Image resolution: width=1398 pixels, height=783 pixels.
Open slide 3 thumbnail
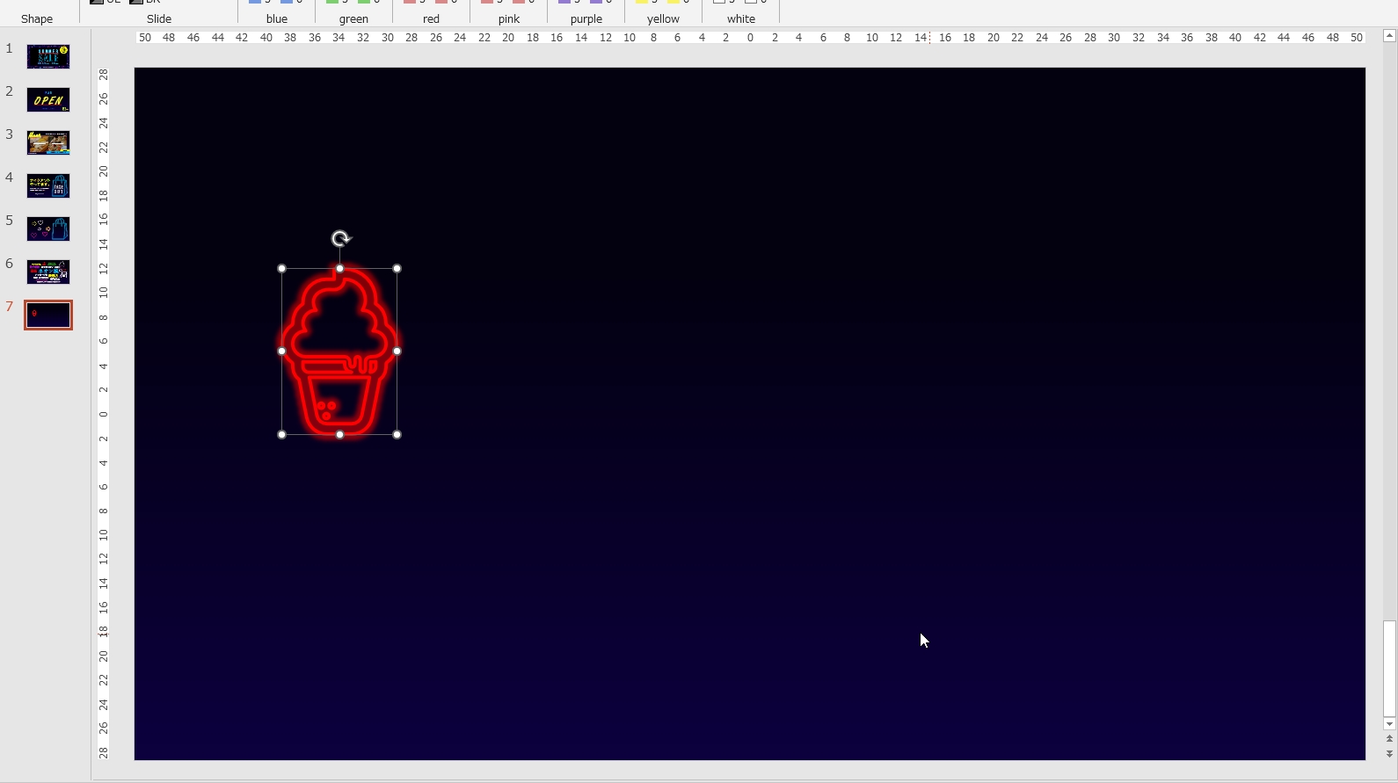(x=48, y=143)
